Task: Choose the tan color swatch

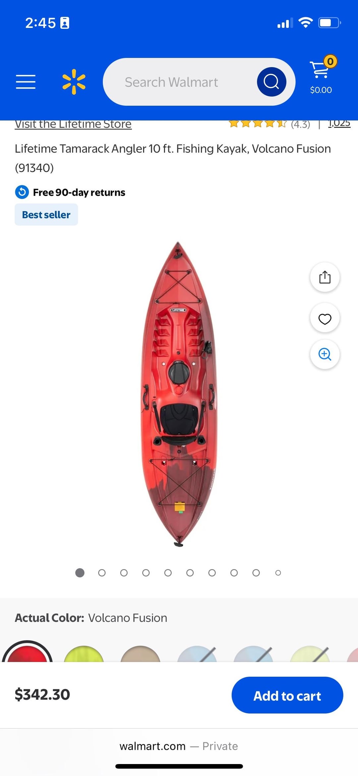Action: 140,654
